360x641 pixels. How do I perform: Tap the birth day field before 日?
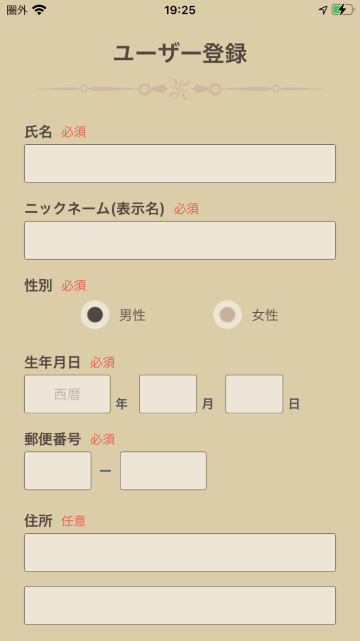[254, 394]
